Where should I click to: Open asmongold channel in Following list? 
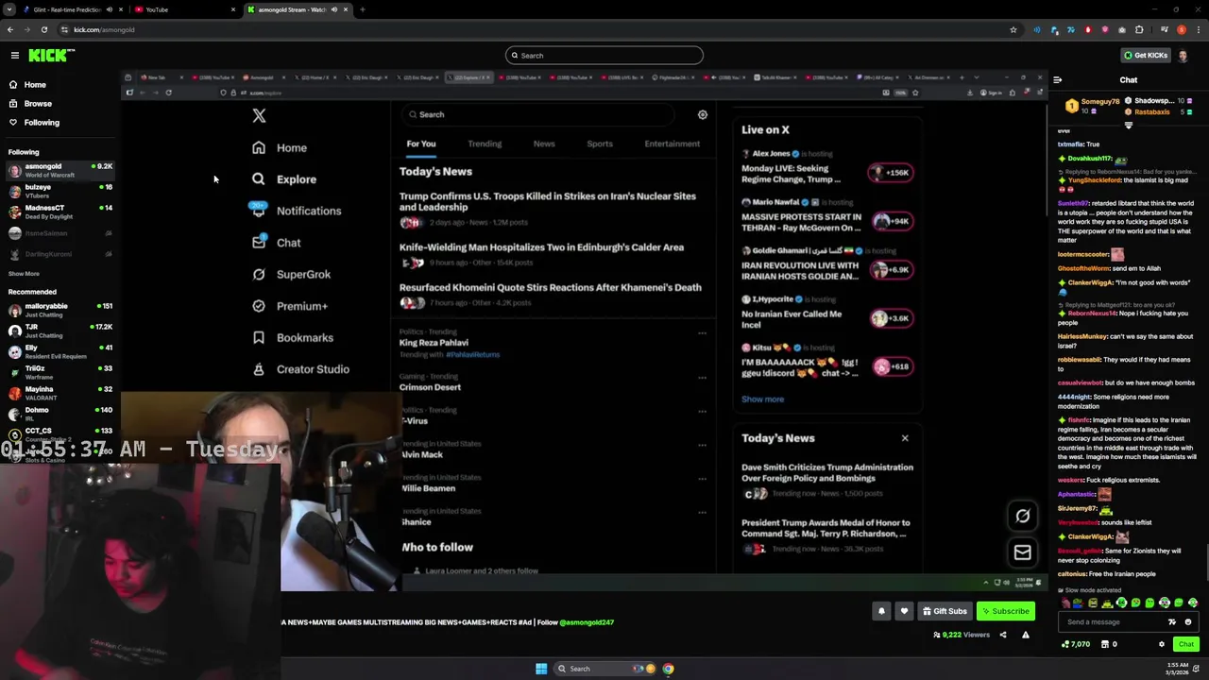(60, 171)
